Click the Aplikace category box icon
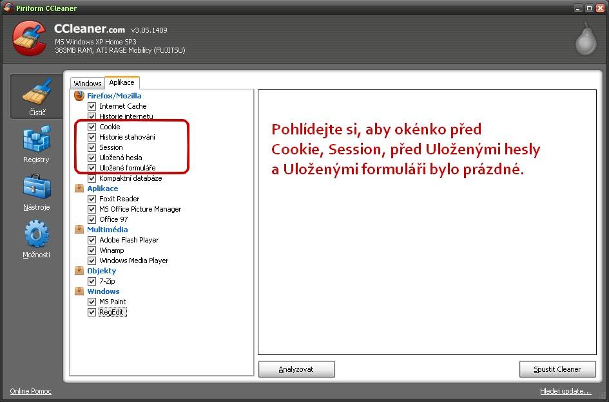This screenshot has width=609, height=402. 79,188
